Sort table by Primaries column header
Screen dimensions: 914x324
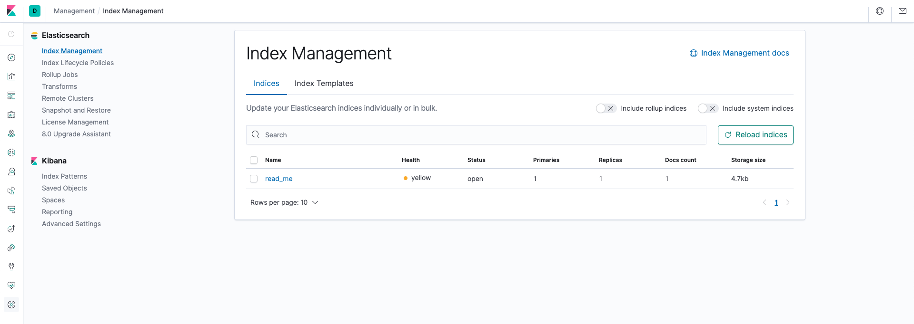click(x=546, y=160)
